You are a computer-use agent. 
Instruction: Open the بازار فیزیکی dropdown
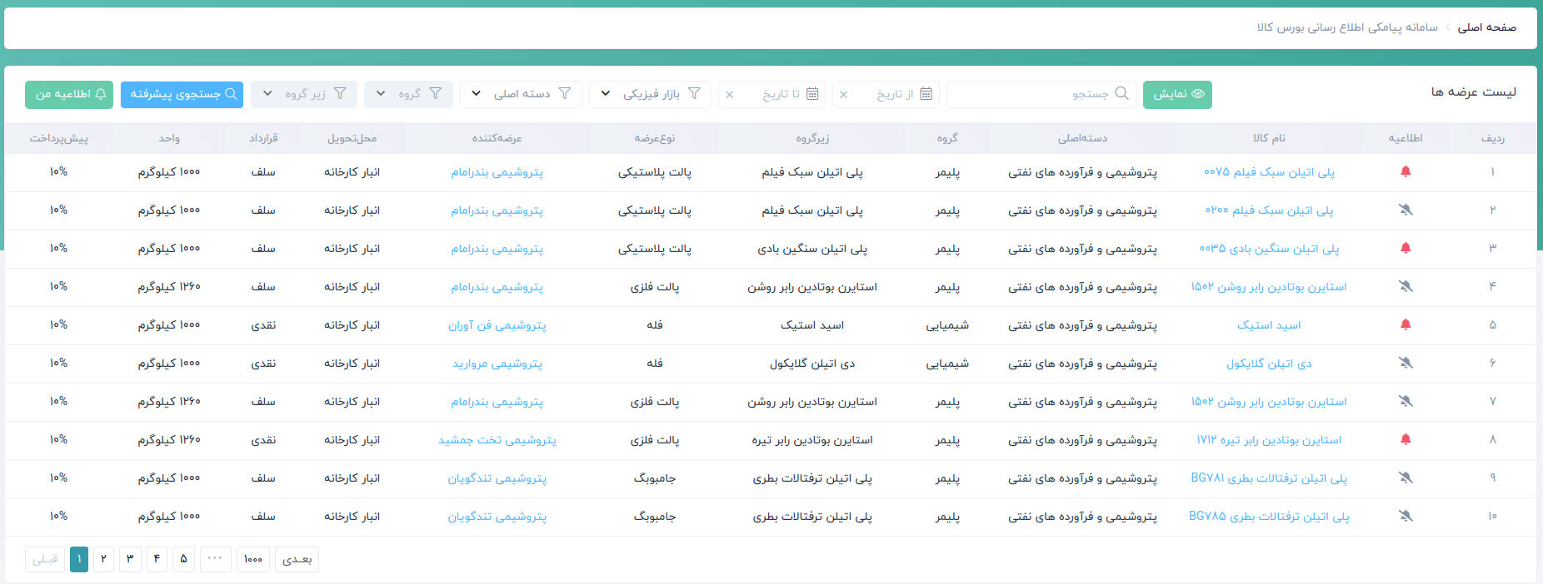pos(650,94)
